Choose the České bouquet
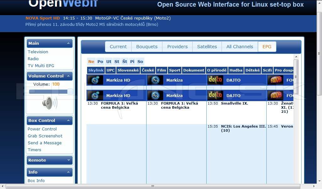 coord(148,70)
